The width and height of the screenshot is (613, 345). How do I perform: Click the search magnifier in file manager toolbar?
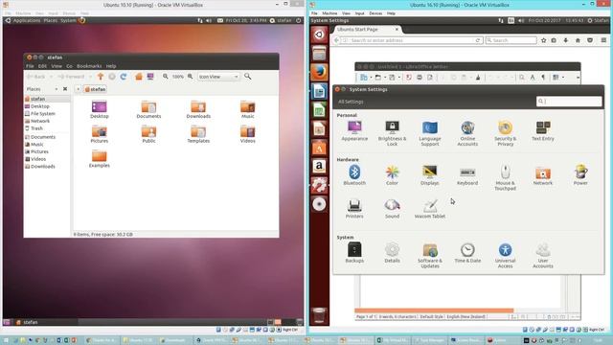click(247, 77)
